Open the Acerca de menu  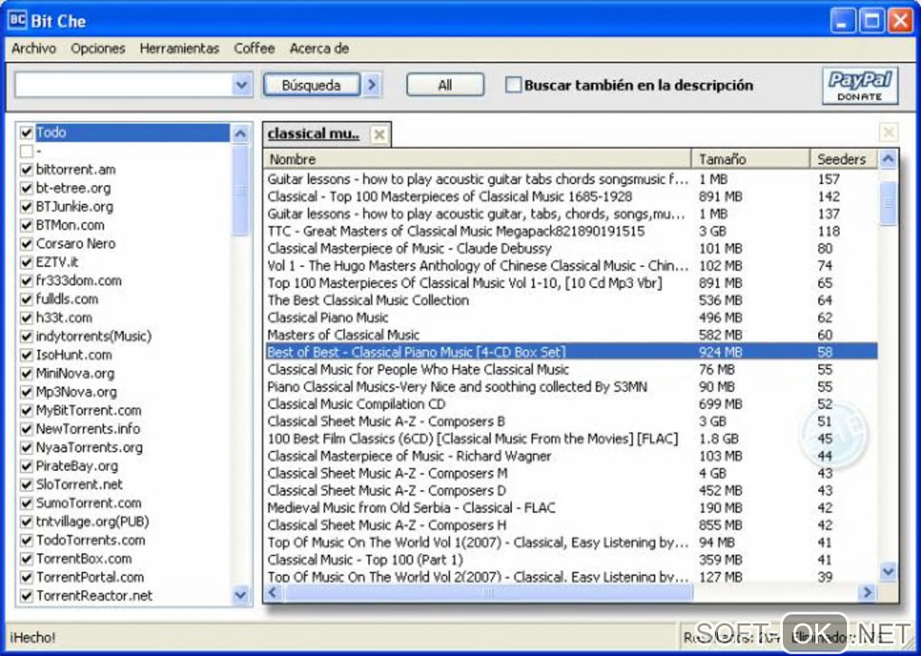click(x=320, y=48)
